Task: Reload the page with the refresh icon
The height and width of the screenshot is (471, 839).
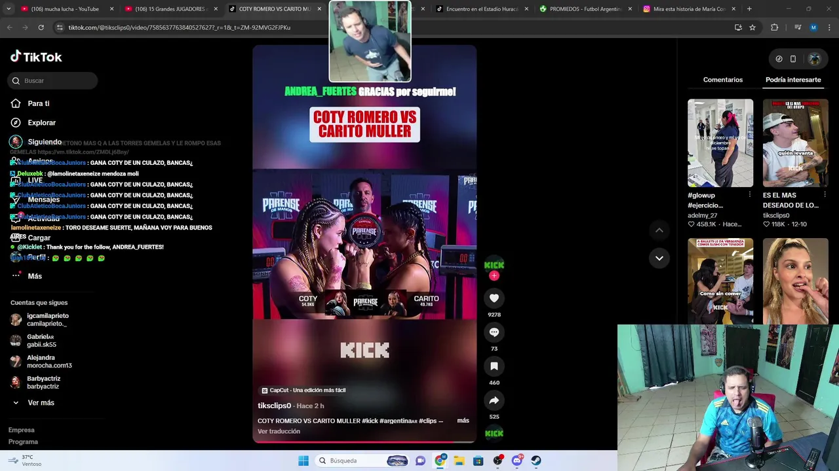Action: [41, 27]
